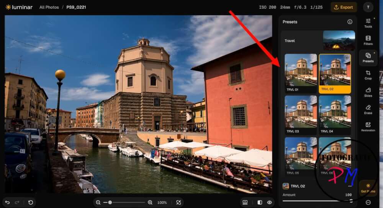The height and width of the screenshot is (208, 383).
Task: Redo the last edit
Action: (17, 202)
